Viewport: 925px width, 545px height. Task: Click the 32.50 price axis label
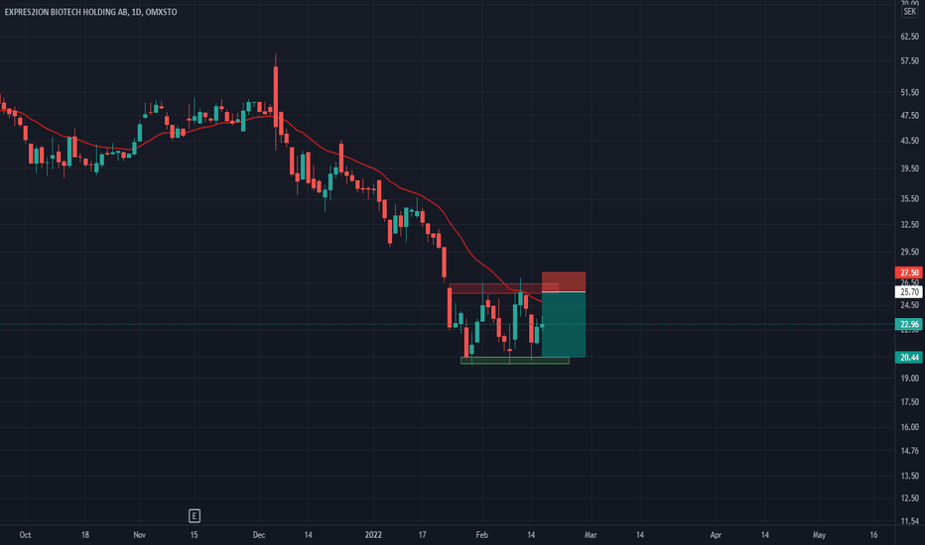pyautogui.click(x=910, y=225)
